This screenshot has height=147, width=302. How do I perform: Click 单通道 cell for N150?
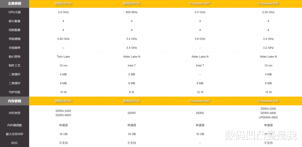tap(63, 125)
